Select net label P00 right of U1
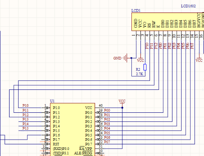Screen dimensions: 204x156 [107, 110]
